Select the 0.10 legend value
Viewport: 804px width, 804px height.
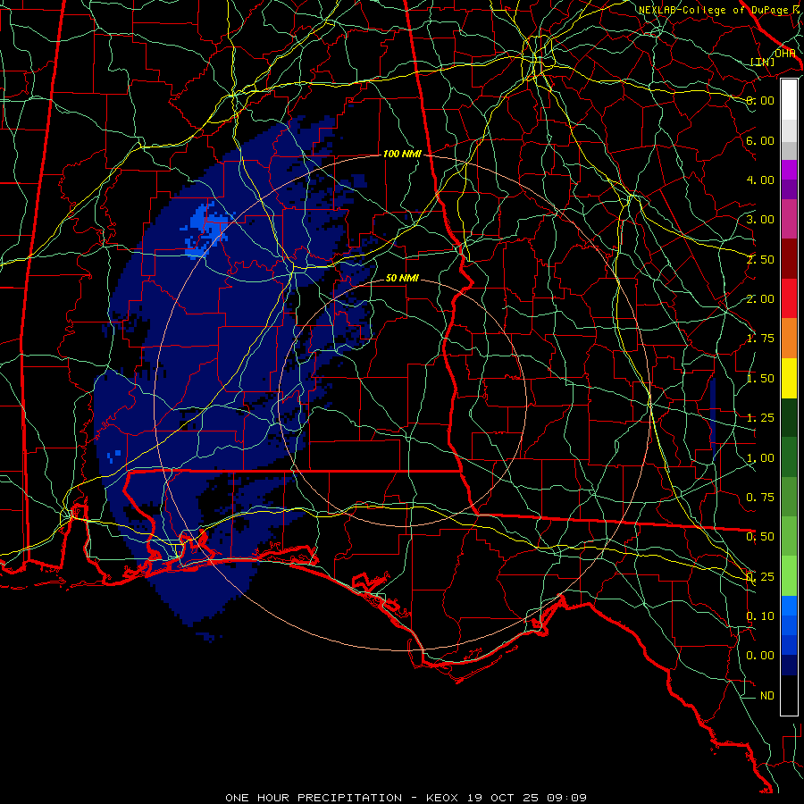(760, 616)
